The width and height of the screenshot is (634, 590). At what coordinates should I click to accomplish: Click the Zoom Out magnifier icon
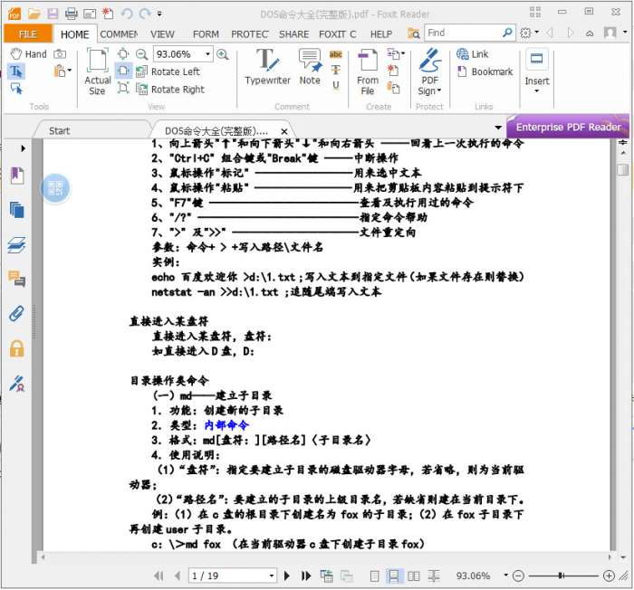(x=141, y=53)
